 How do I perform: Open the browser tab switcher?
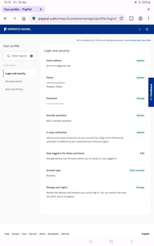[x=131, y=18]
